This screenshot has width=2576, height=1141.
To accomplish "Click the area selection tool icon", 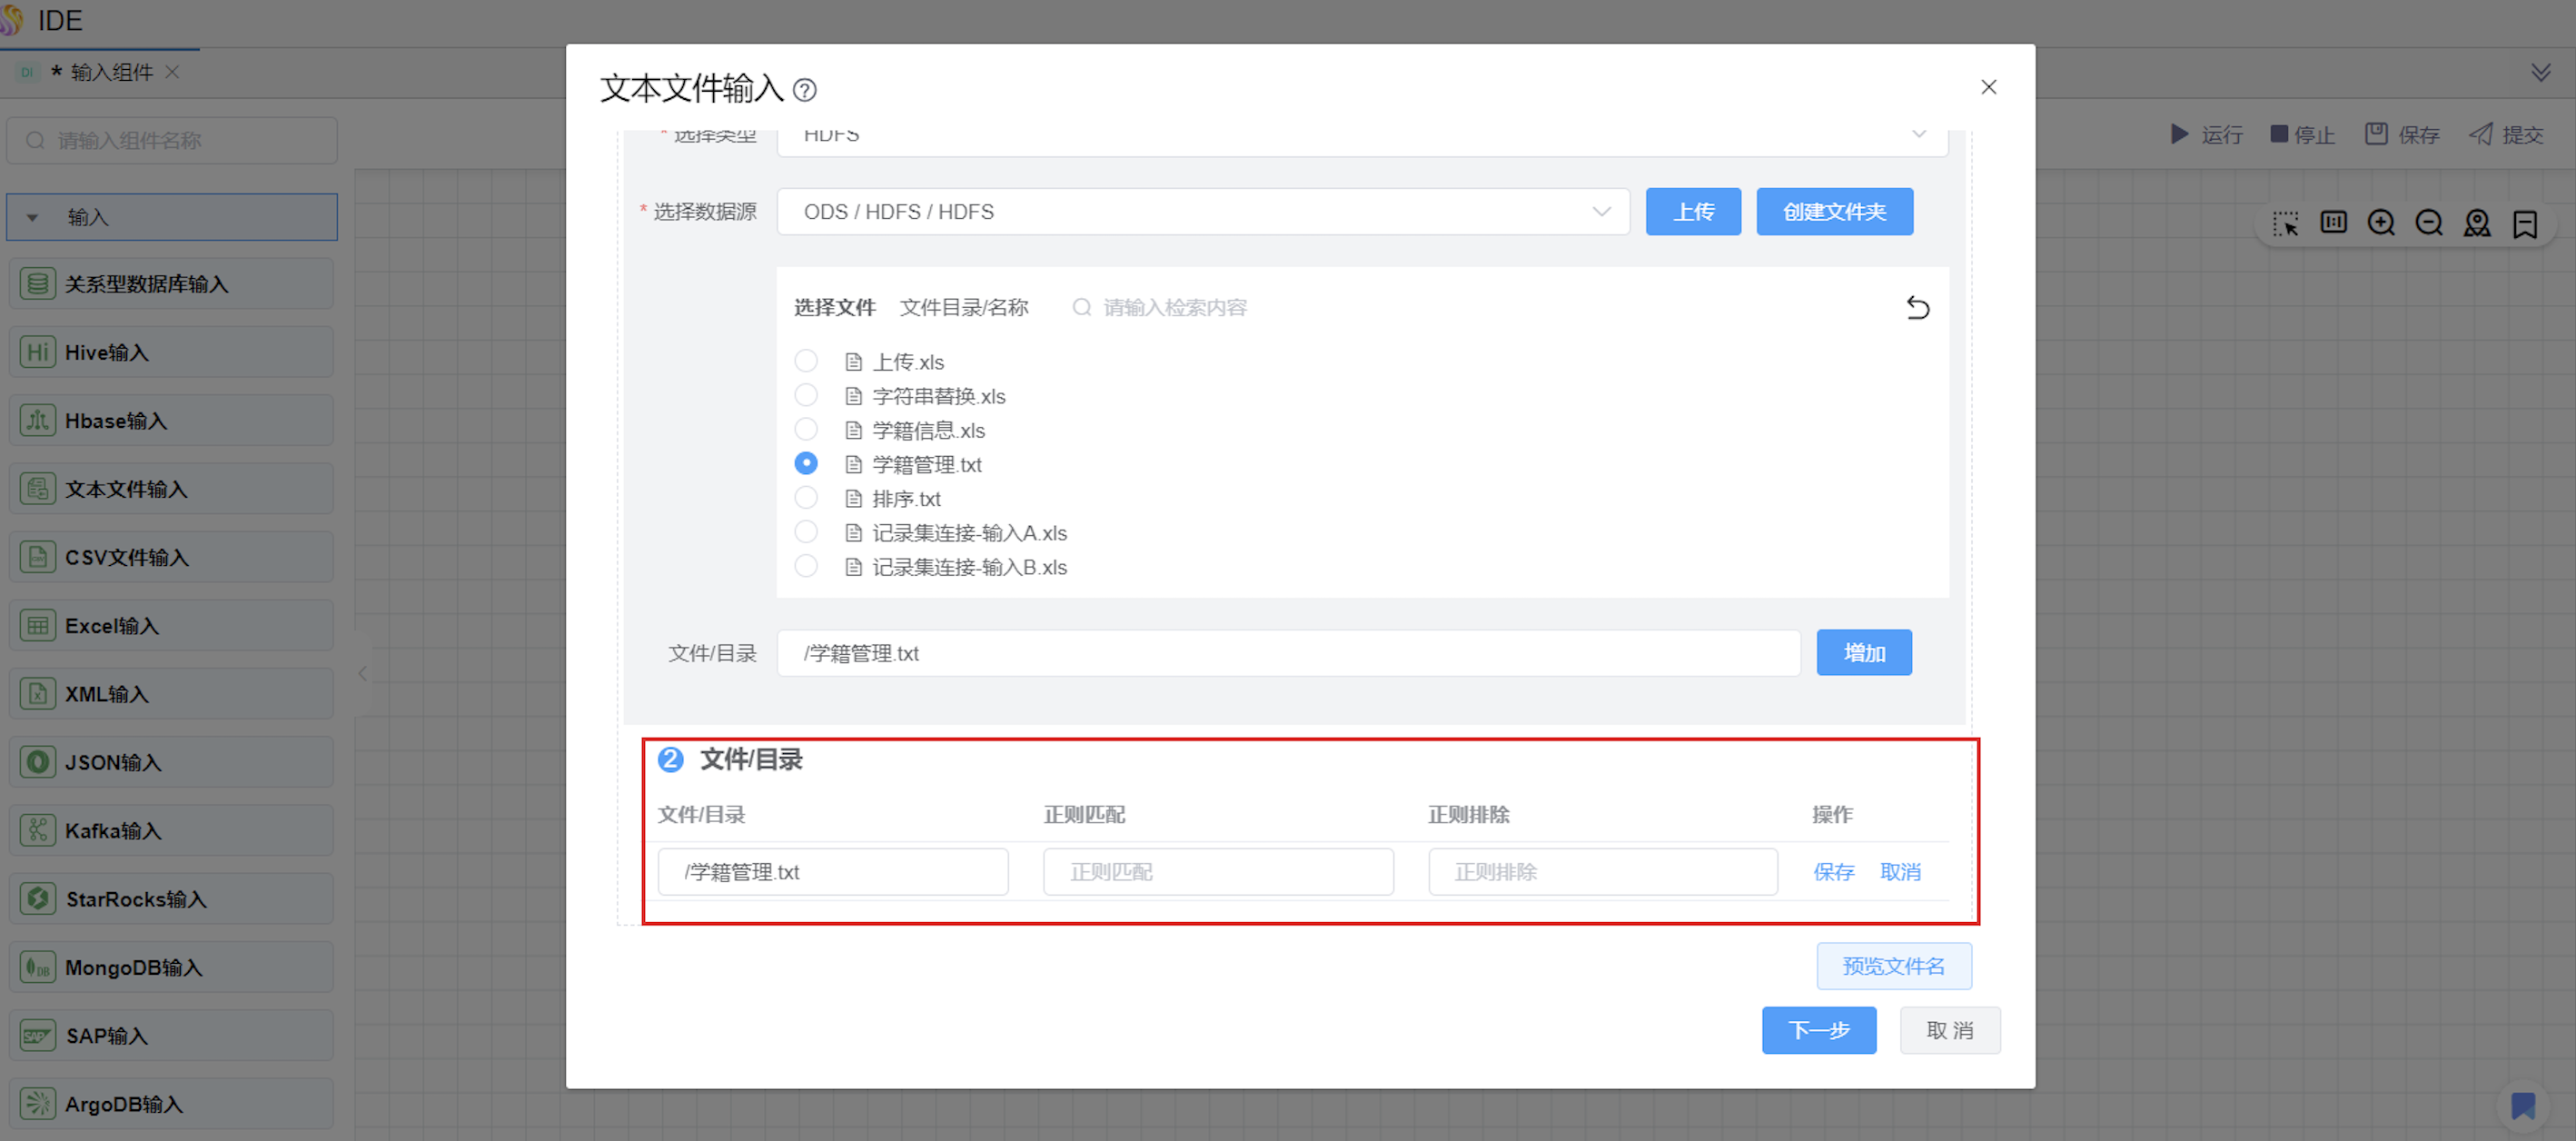I will coord(2285,223).
